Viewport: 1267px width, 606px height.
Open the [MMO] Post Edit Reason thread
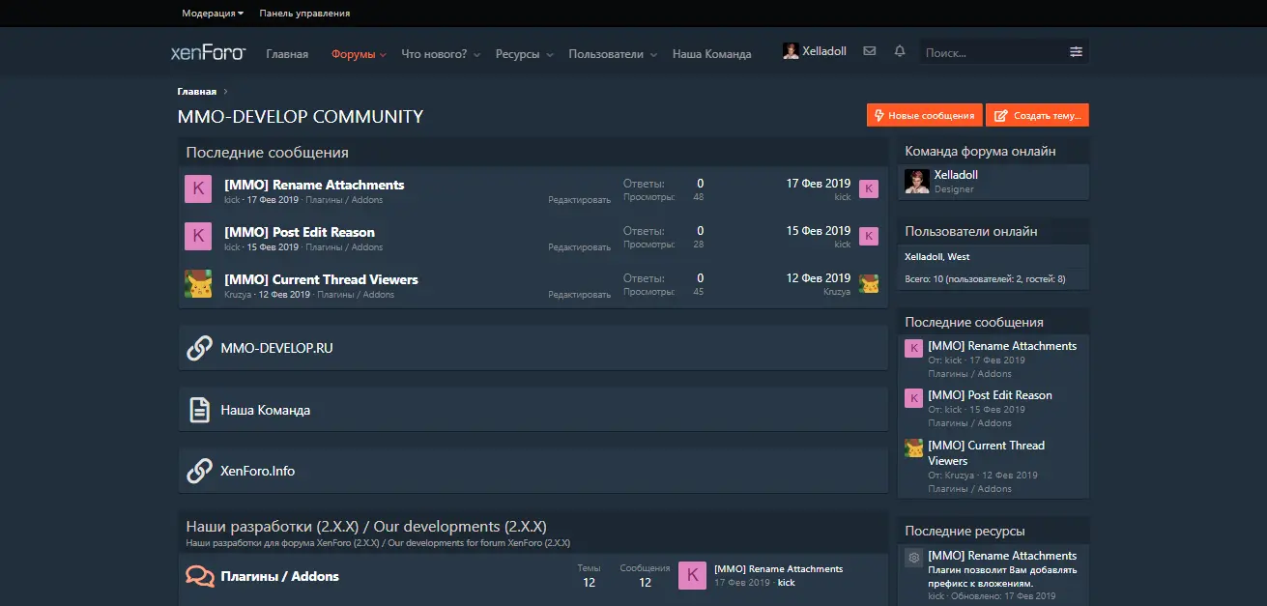click(x=300, y=232)
